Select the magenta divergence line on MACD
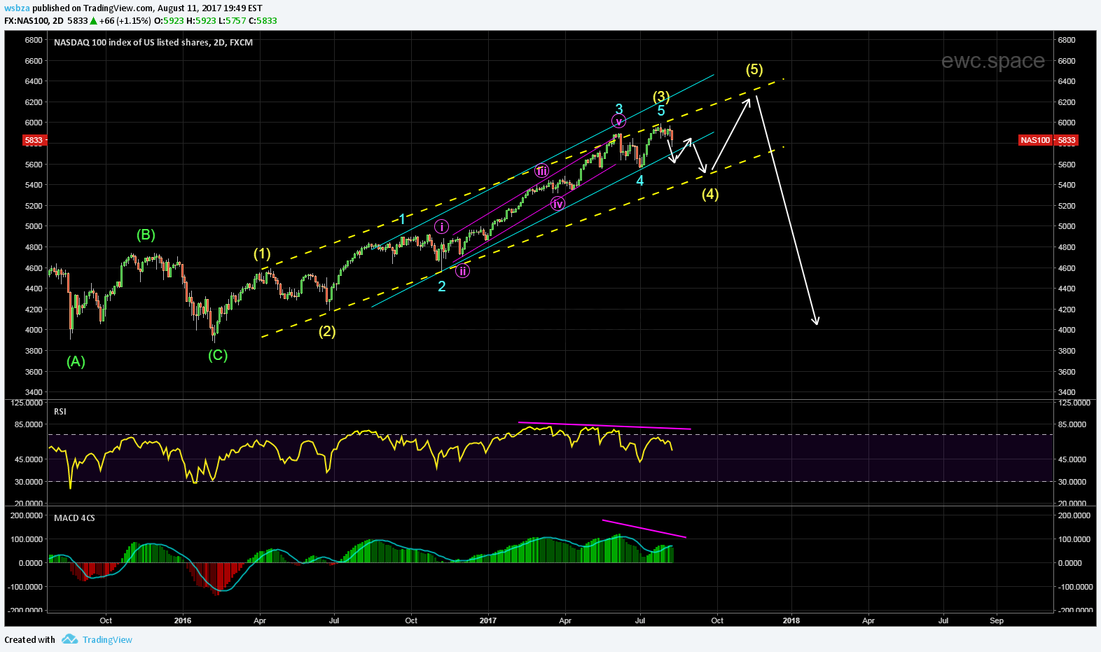Image resolution: width=1101 pixels, height=652 pixels. coord(644,529)
